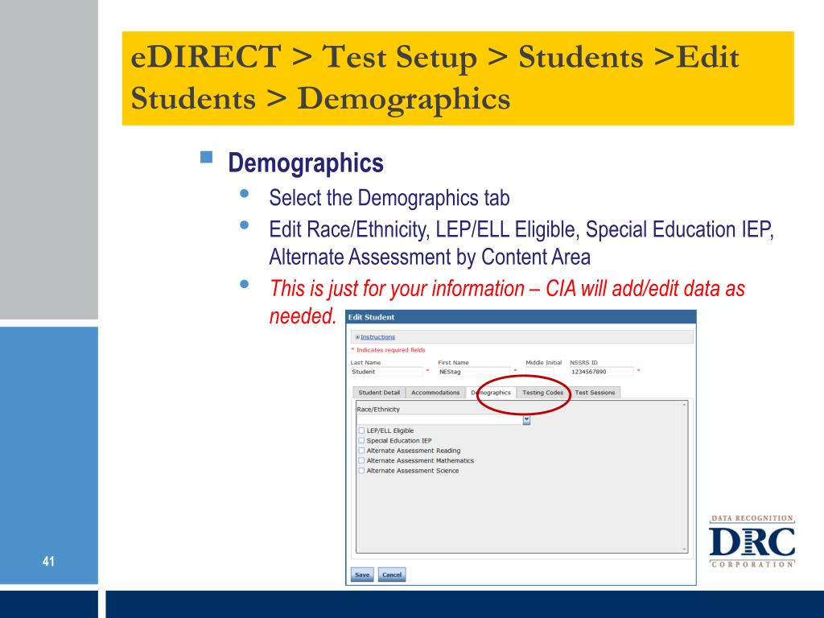Click the First Name input field

pos(474,372)
